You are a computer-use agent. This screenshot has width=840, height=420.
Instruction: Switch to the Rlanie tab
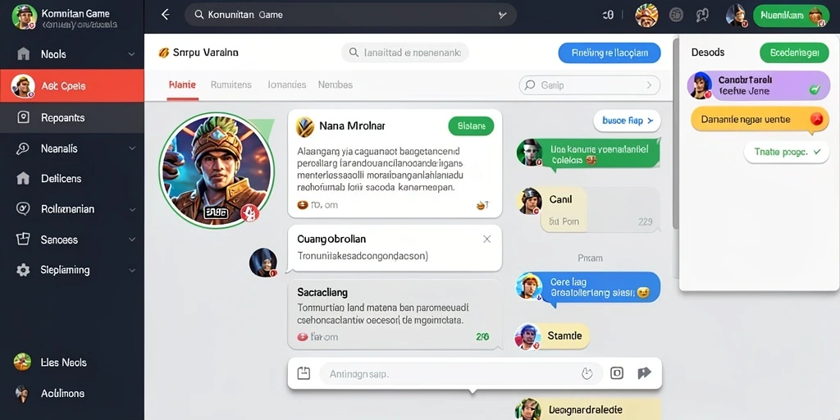(182, 84)
